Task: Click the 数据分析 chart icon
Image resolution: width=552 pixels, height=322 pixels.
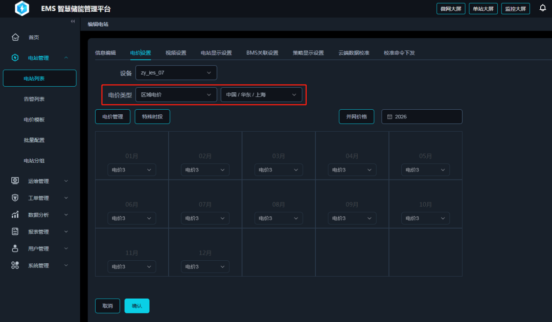Action: [15, 215]
